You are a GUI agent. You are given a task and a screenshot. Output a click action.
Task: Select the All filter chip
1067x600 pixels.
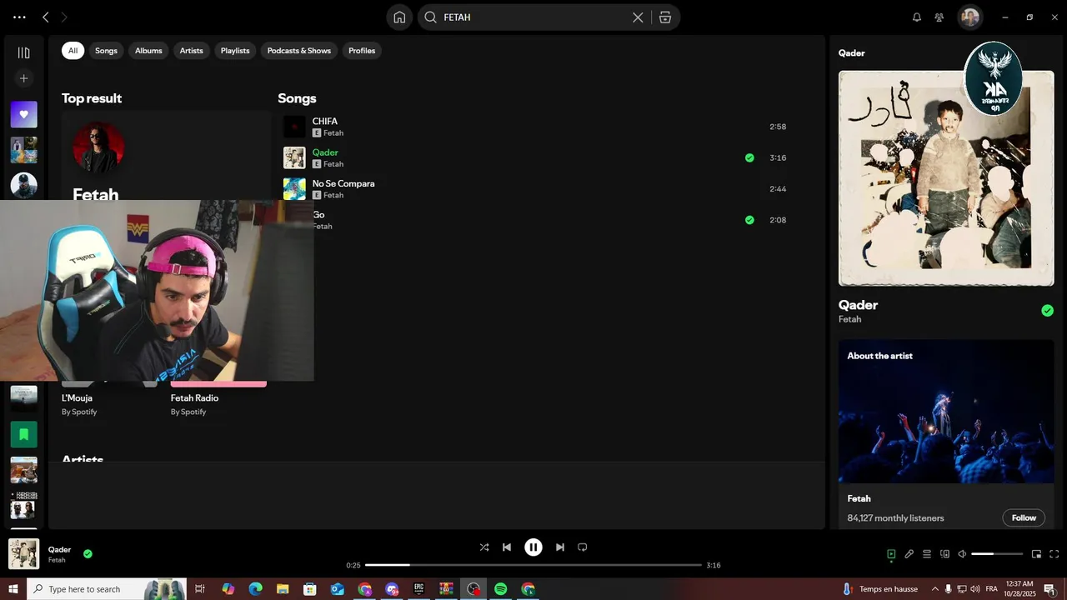point(73,51)
